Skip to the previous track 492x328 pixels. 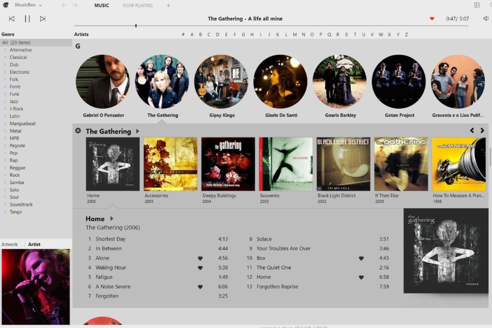tap(12, 19)
